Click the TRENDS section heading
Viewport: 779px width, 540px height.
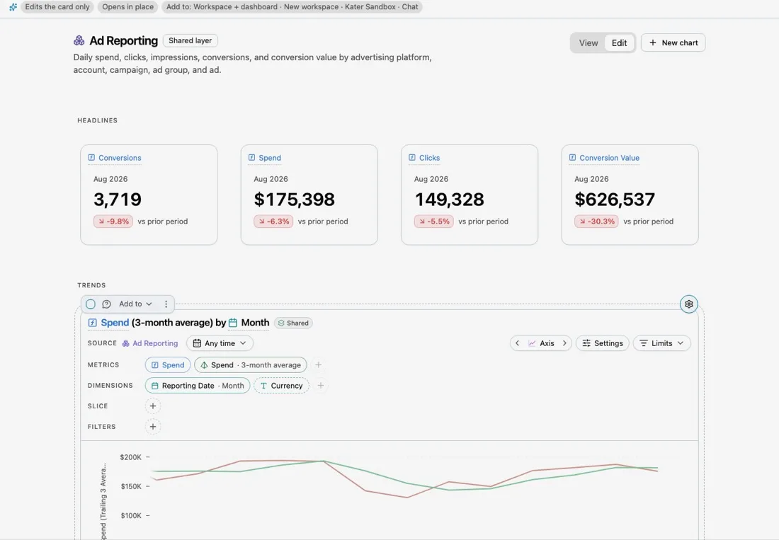[x=91, y=285]
